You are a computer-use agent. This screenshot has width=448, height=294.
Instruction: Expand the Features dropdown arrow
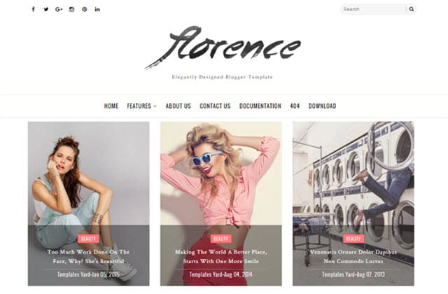coord(155,106)
